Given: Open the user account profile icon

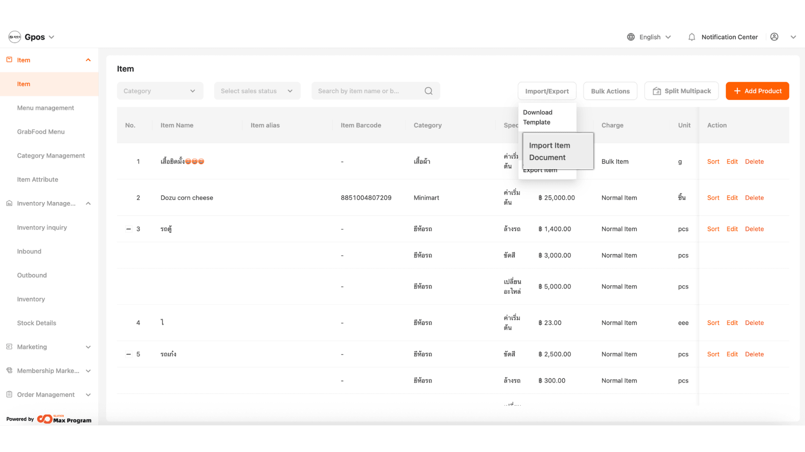Looking at the screenshot, I should [774, 37].
